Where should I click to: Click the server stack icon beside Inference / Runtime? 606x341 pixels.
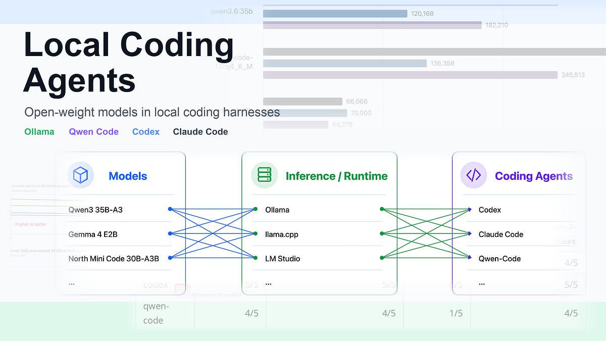click(x=265, y=175)
